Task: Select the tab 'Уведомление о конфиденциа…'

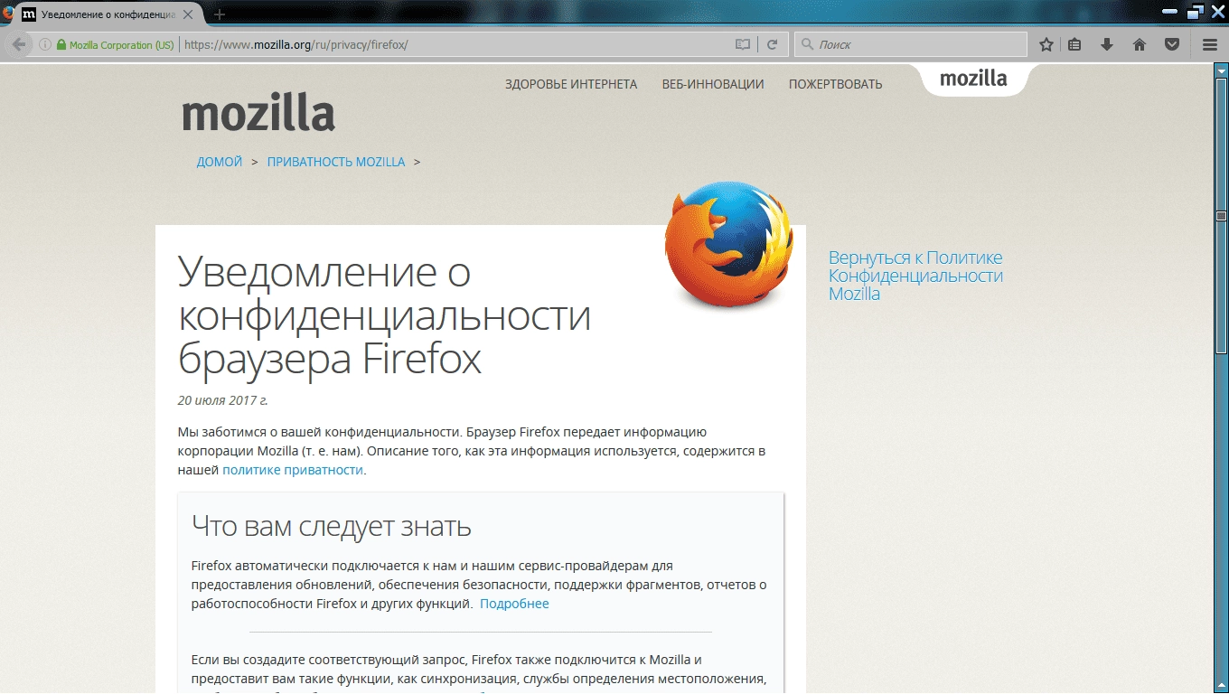Action: pos(109,14)
